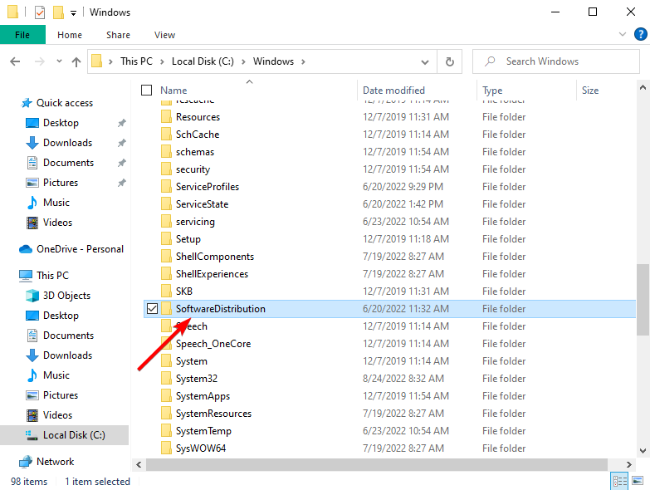
Task: Sort by the Size column header
Action: coord(590,91)
